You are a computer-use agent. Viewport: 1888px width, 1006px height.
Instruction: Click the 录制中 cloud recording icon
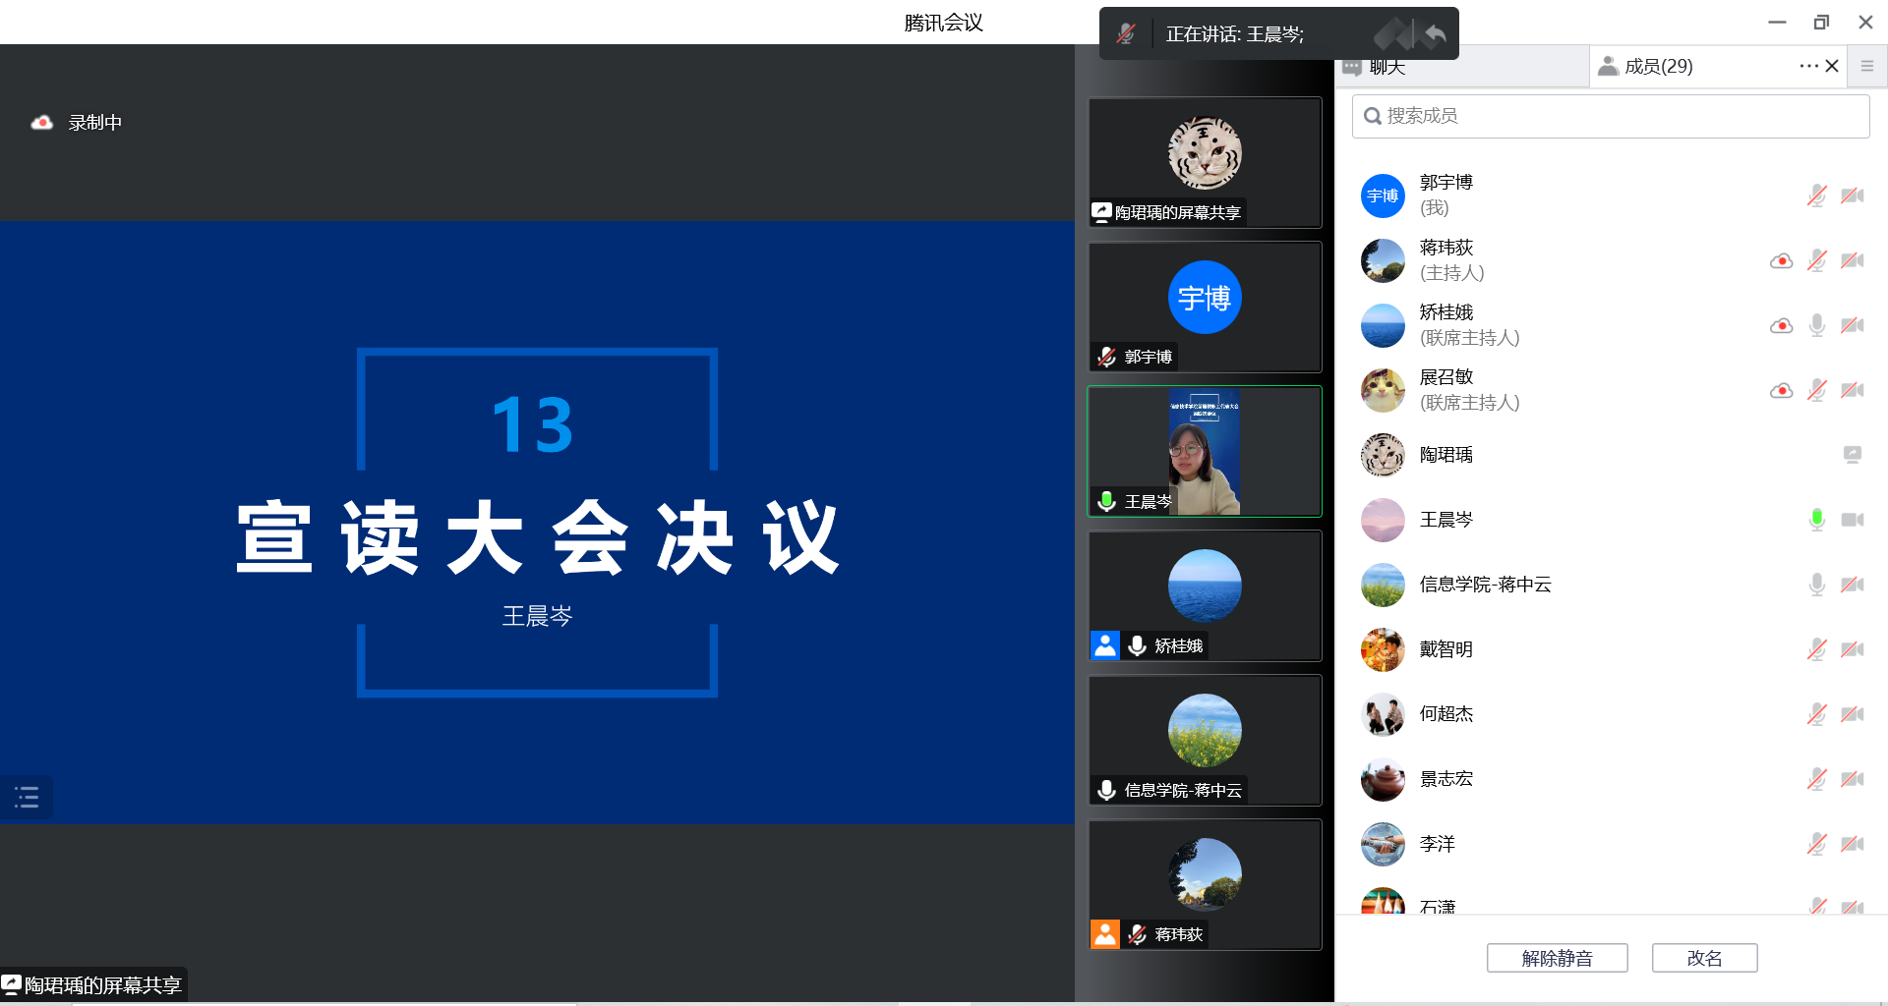pyautogui.click(x=41, y=123)
